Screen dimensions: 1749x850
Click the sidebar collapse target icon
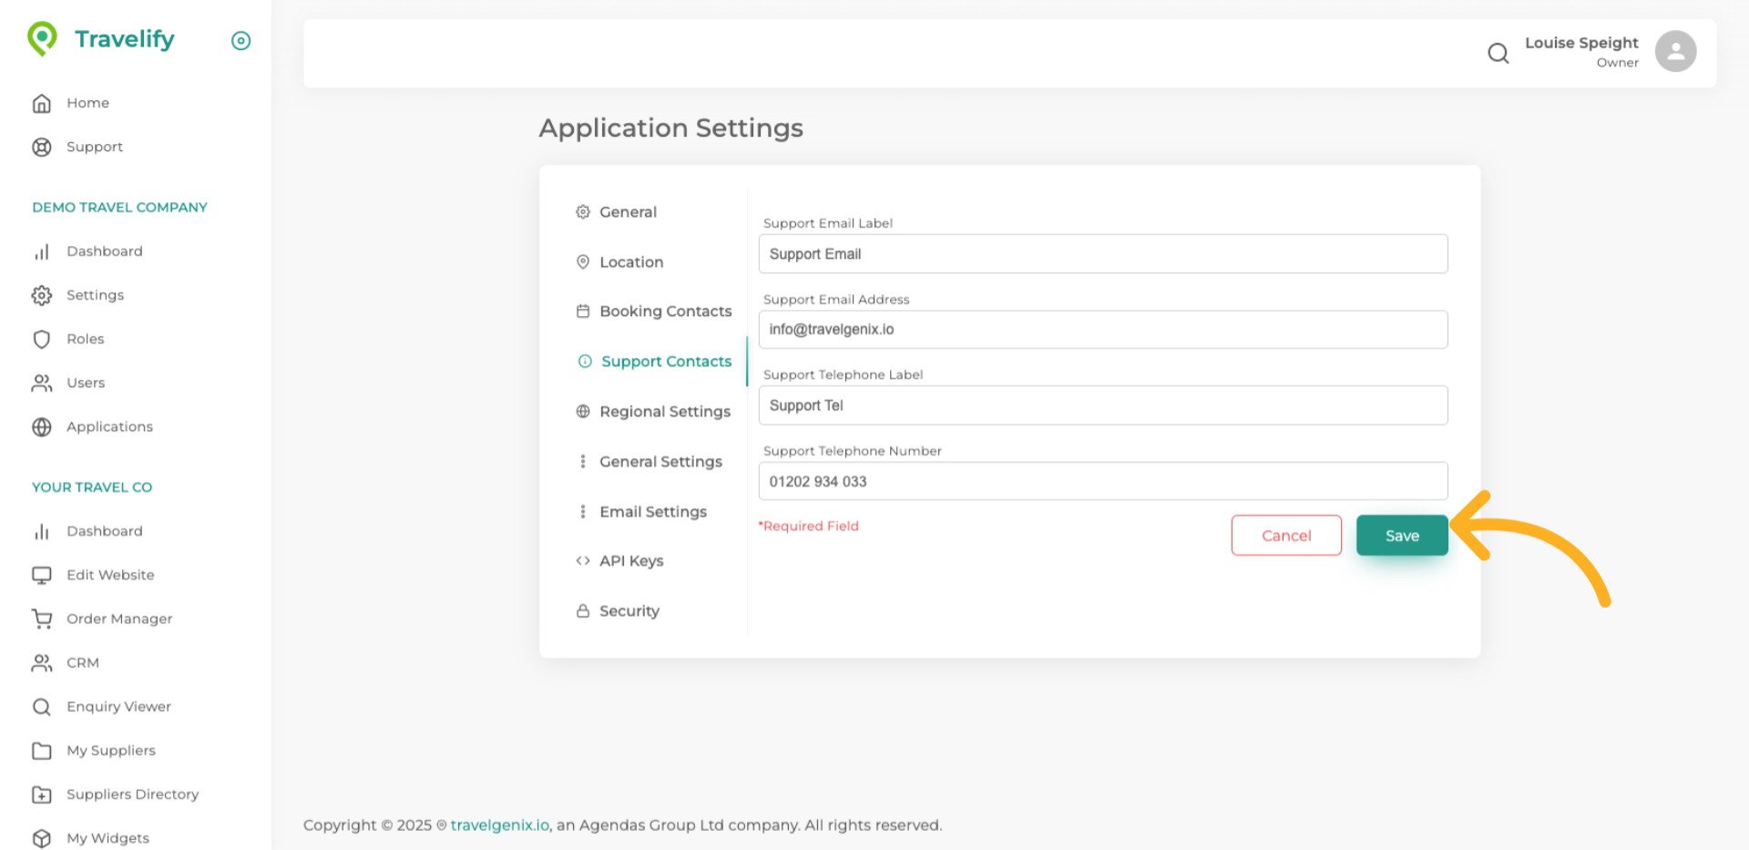coord(240,41)
